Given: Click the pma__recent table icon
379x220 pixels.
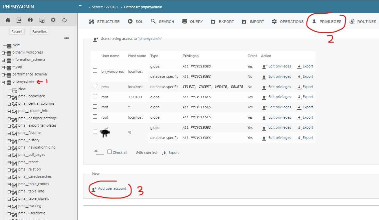Looking at the screenshot, I should pos(15,163).
